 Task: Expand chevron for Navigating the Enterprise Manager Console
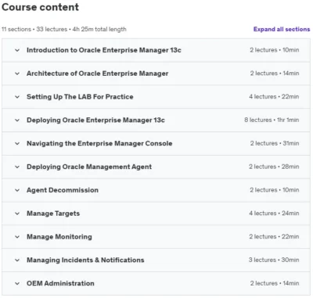[17, 143]
